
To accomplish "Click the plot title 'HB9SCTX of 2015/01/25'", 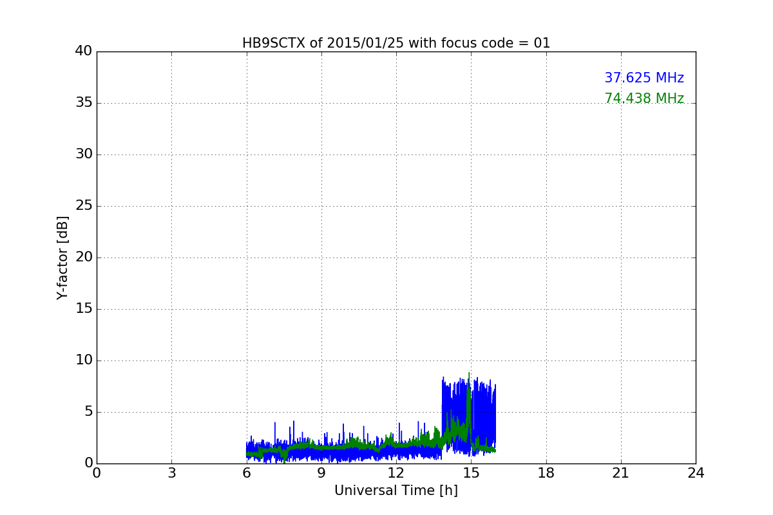I will 396,43.
